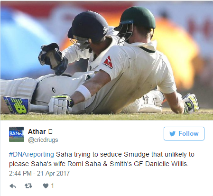213x196 pixels.
Task: Click the tweet text mentioning Saha and Smudge
Action: pos(102,159)
